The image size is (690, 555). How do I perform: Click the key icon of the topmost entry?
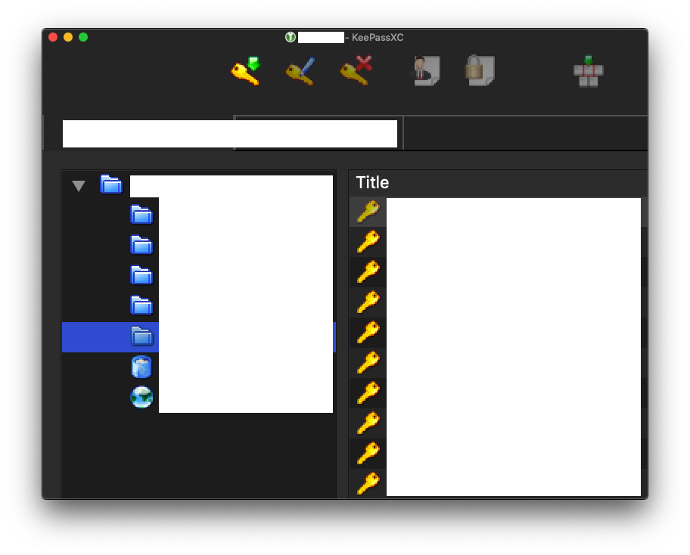point(367,210)
